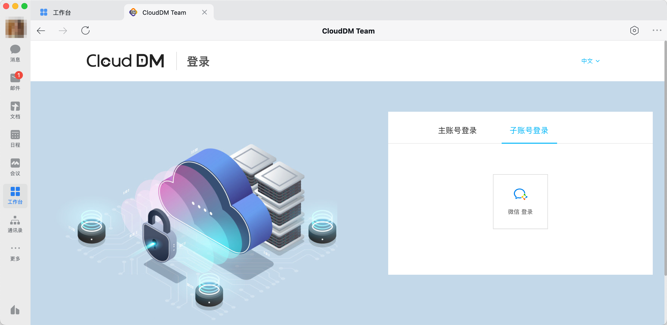The height and width of the screenshot is (325, 667).
Task: Click the user avatar thumbnail
Action: (16, 27)
